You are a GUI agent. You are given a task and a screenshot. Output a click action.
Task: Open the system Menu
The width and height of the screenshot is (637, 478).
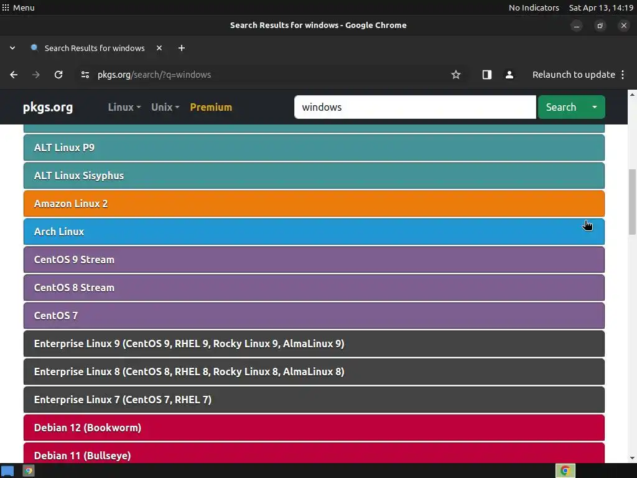tap(18, 7)
